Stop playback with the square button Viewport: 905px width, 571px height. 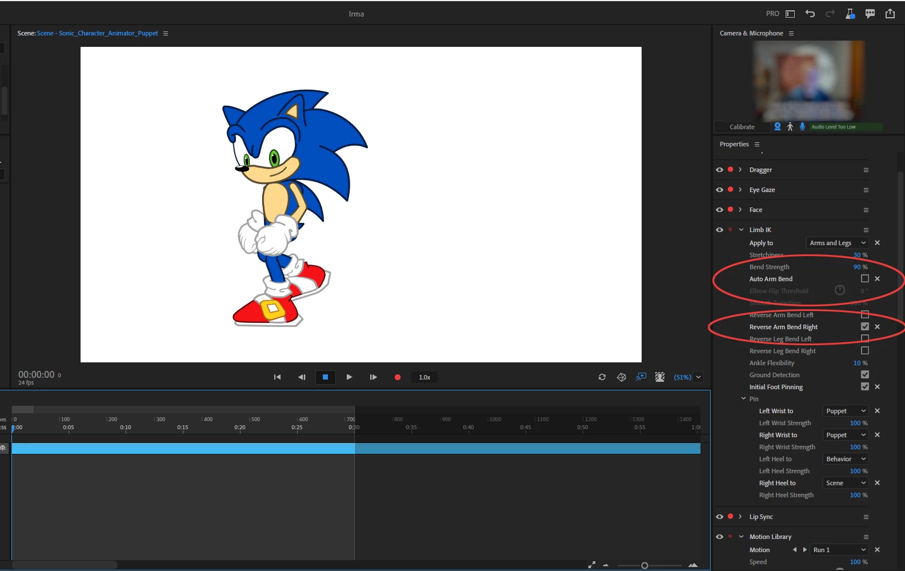tap(325, 377)
